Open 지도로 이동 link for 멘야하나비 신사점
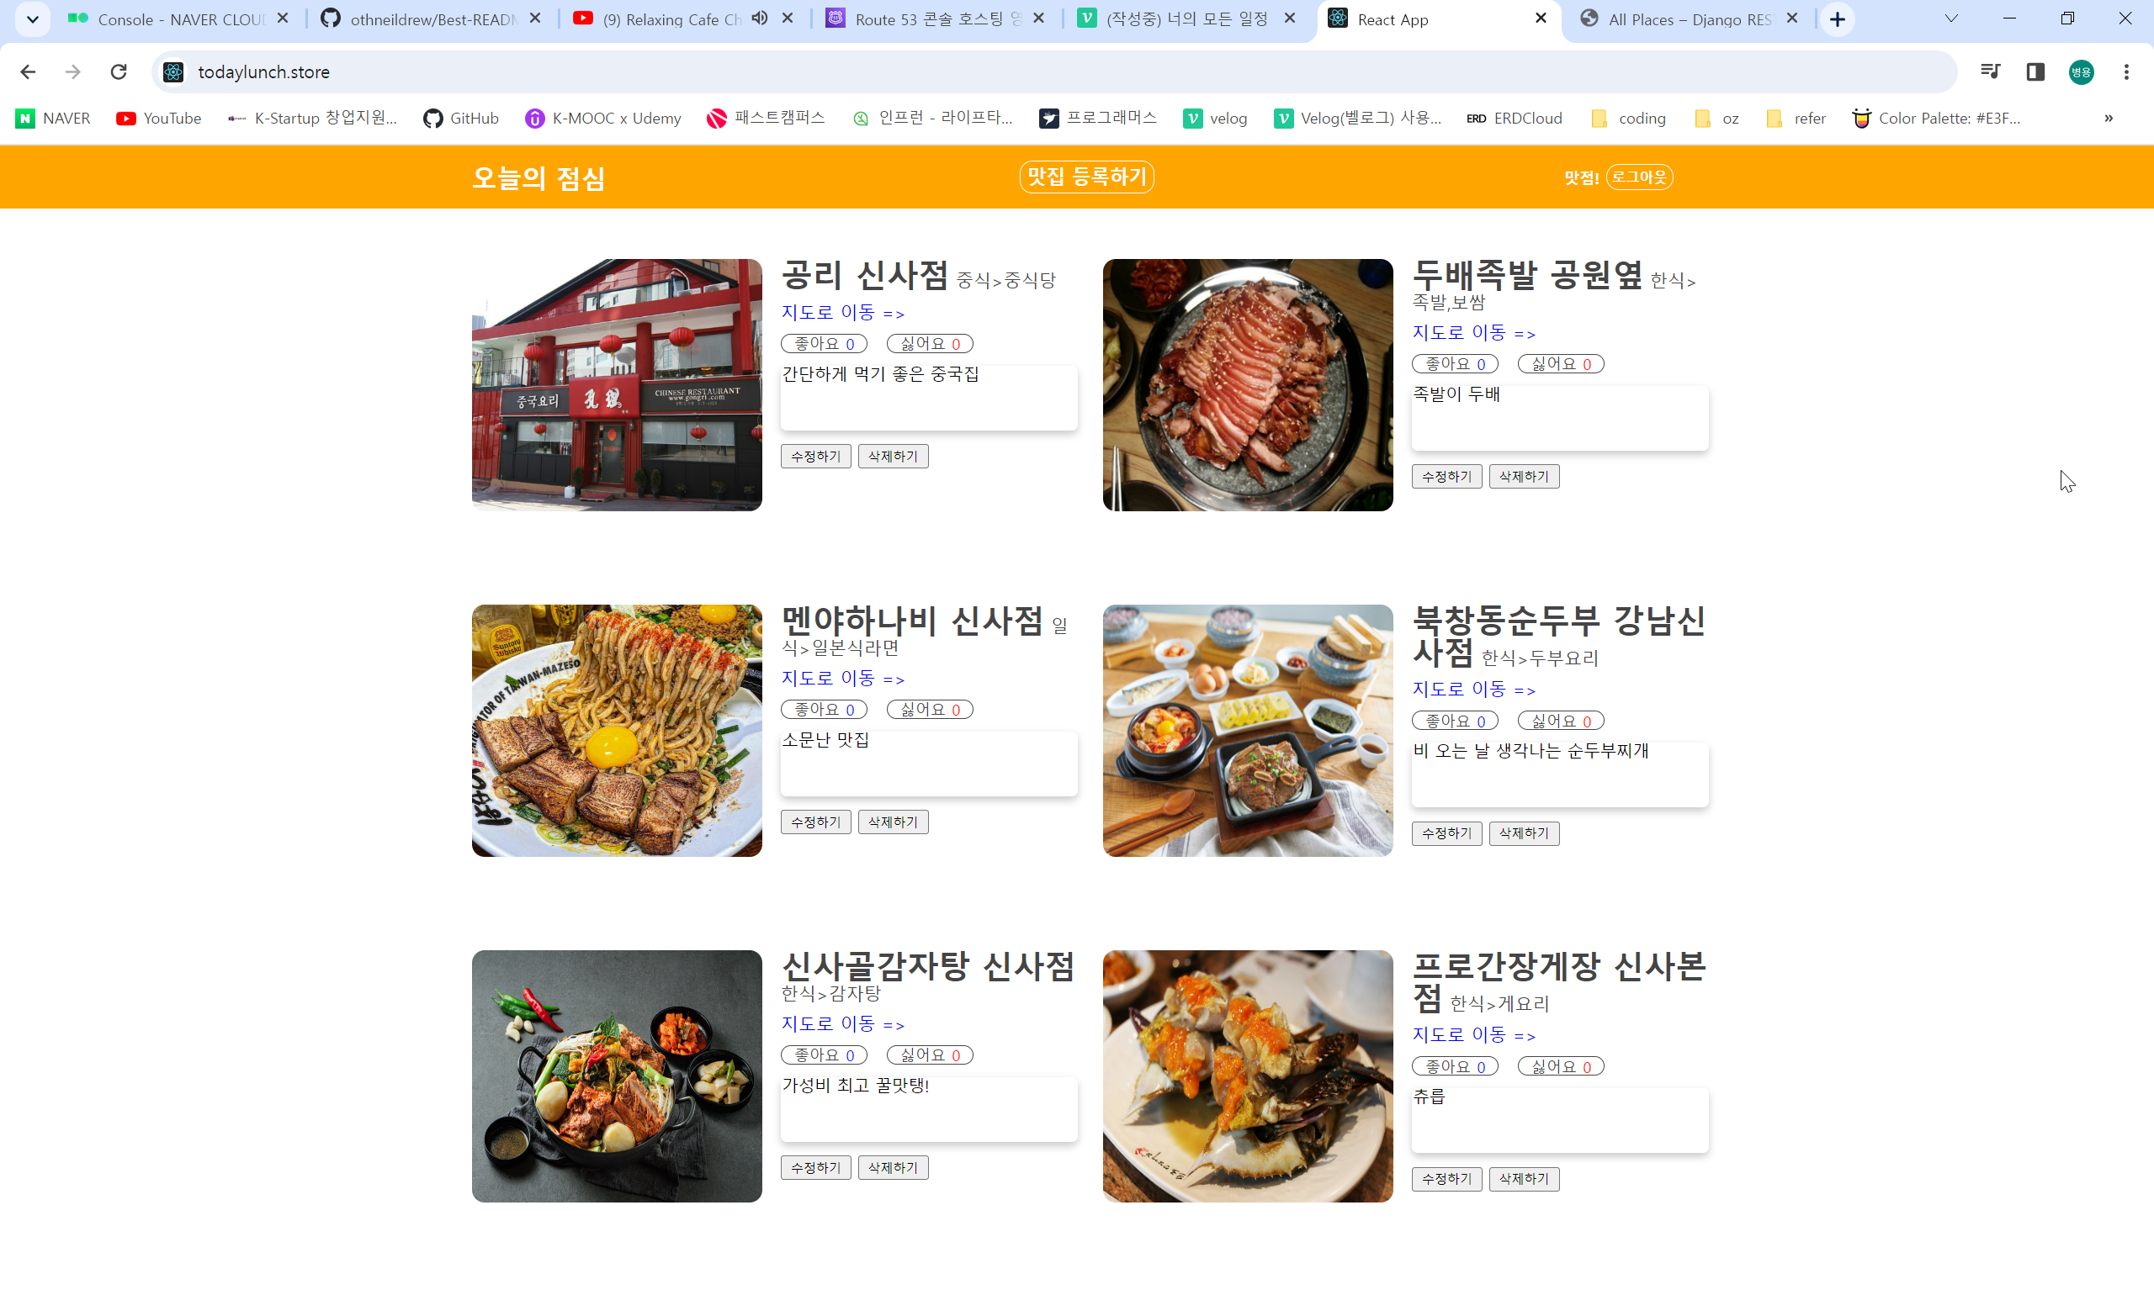Image resolution: width=2154 pixels, height=1295 pixels. point(841,678)
